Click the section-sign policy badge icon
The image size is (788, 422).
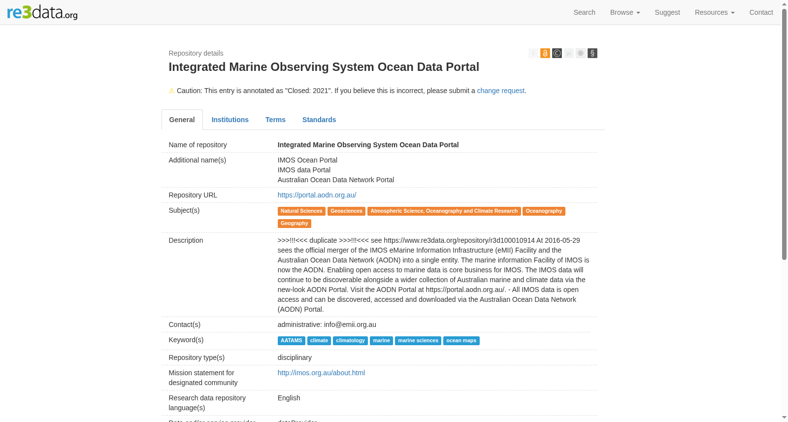pyautogui.click(x=592, y=53)
